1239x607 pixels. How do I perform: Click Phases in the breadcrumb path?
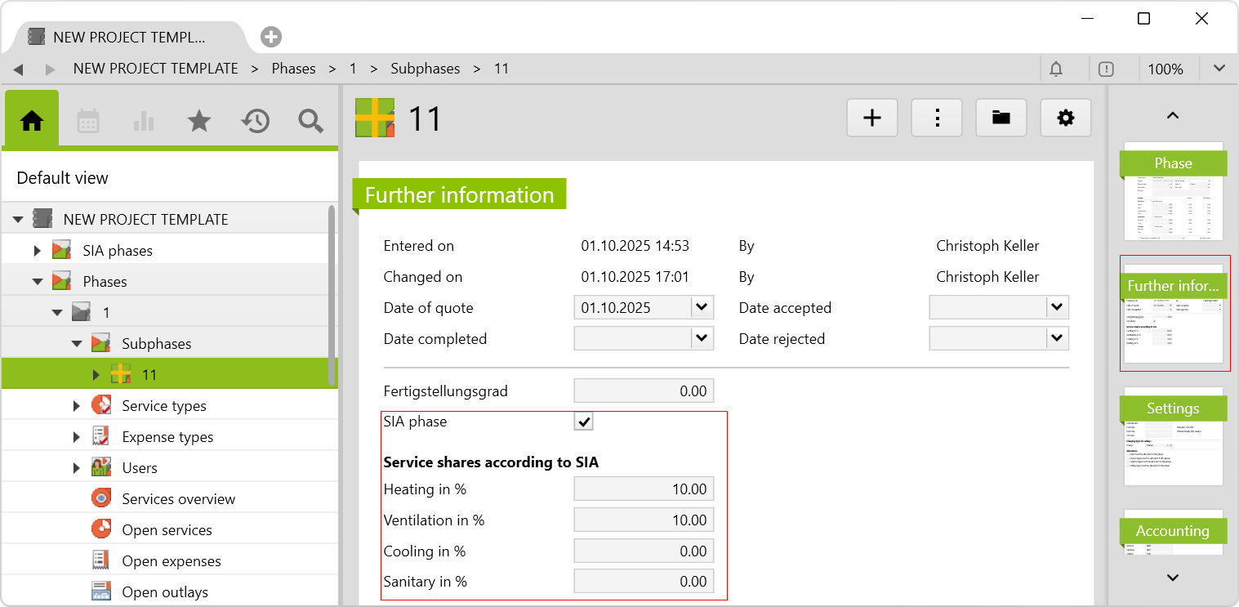coord(293,69)
